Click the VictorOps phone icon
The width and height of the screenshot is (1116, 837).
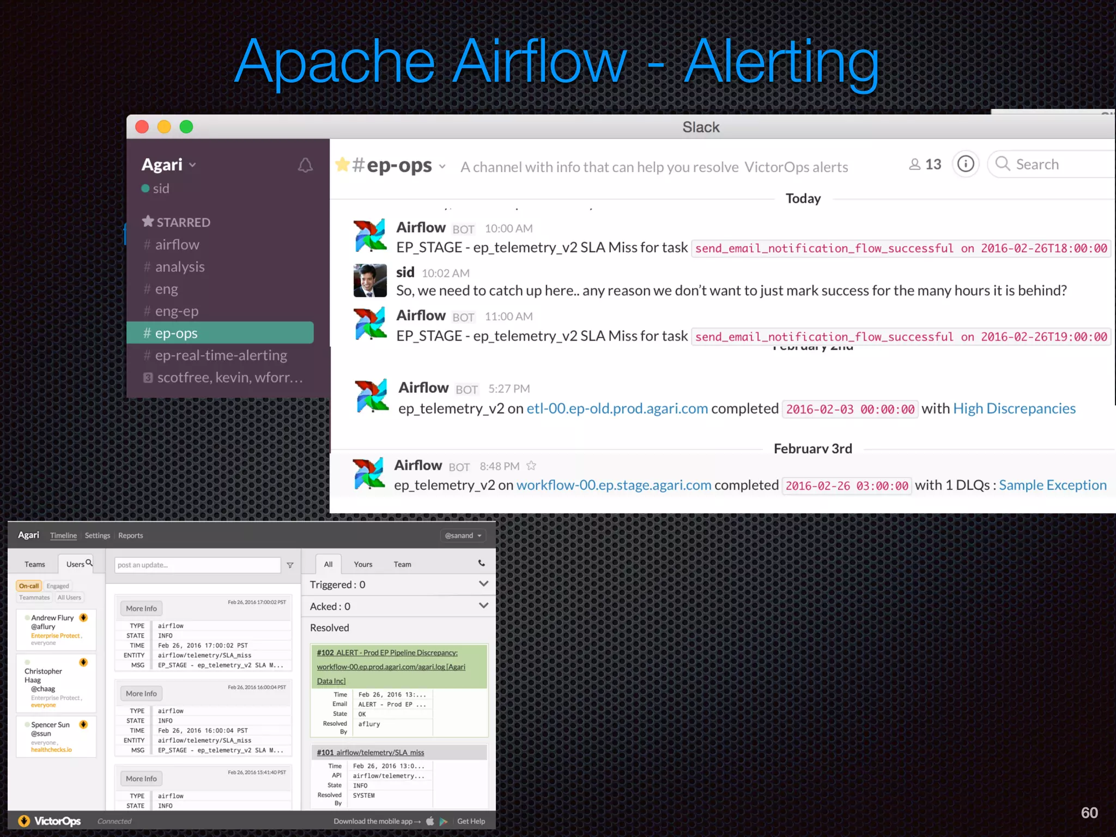[x=482, y=563]
